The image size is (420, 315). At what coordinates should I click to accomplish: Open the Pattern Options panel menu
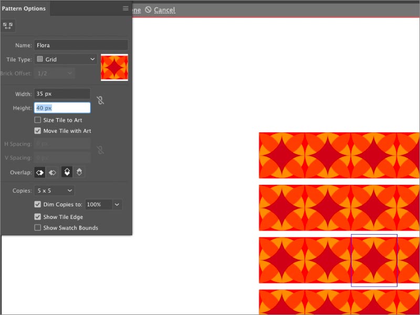pos(125,8)
